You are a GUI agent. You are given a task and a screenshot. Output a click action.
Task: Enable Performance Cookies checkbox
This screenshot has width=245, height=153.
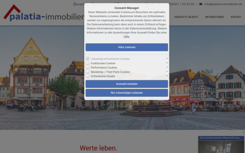(x=87, y=67)
